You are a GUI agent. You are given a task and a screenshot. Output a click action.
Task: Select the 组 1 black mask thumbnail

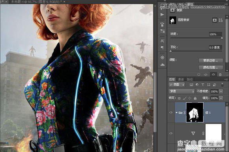[195, 113]
